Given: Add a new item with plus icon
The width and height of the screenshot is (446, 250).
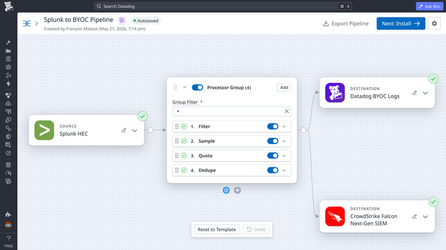Looking at the screenshot, I should point(237,190).
